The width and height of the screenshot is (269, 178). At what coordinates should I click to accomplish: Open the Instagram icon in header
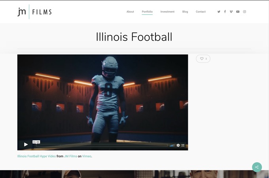tap(244, 11)
